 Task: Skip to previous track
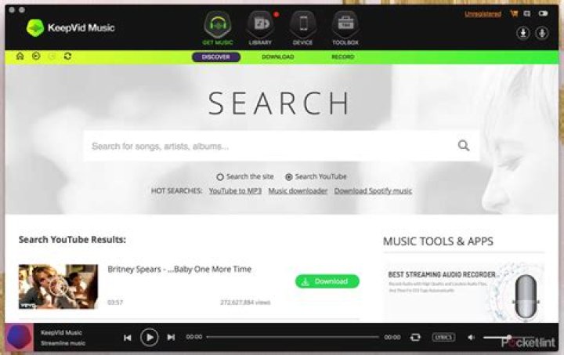coord(128,338)
